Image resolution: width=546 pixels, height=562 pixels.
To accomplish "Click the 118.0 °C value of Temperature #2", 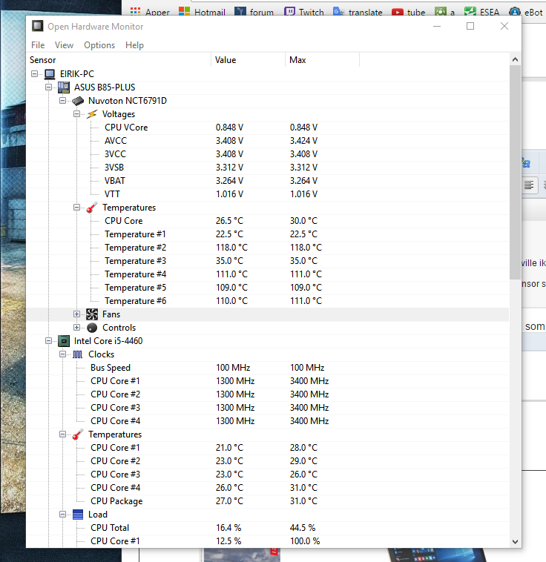I will point(231,248).
